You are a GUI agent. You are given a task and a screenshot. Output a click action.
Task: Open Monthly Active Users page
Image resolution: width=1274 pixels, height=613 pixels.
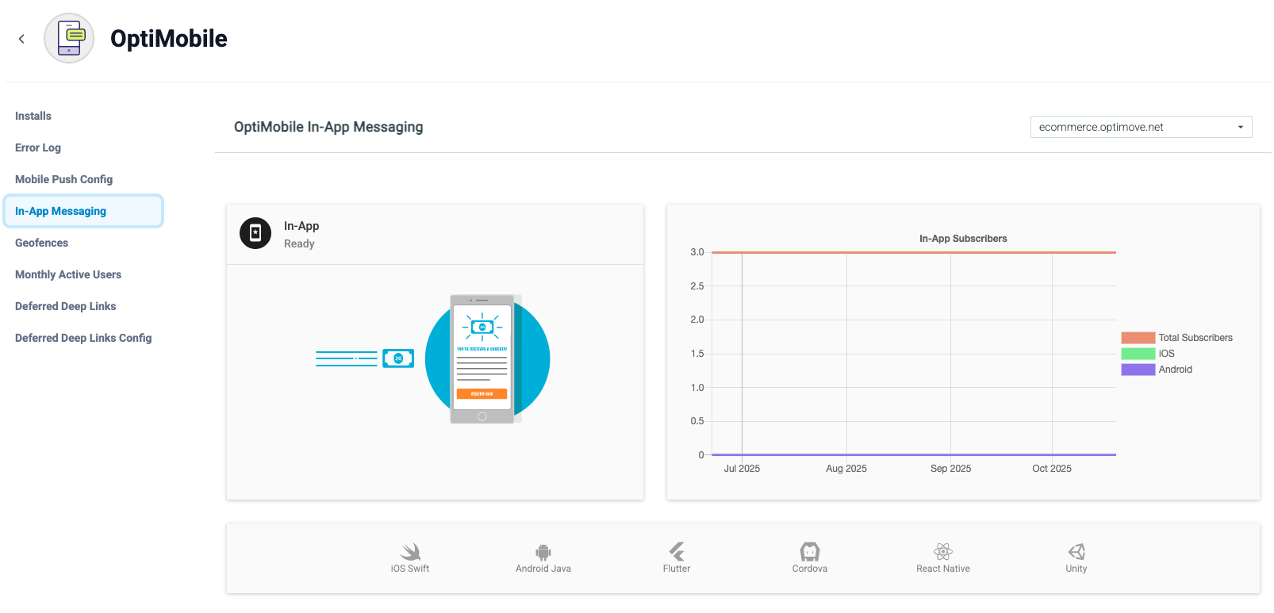68,274
